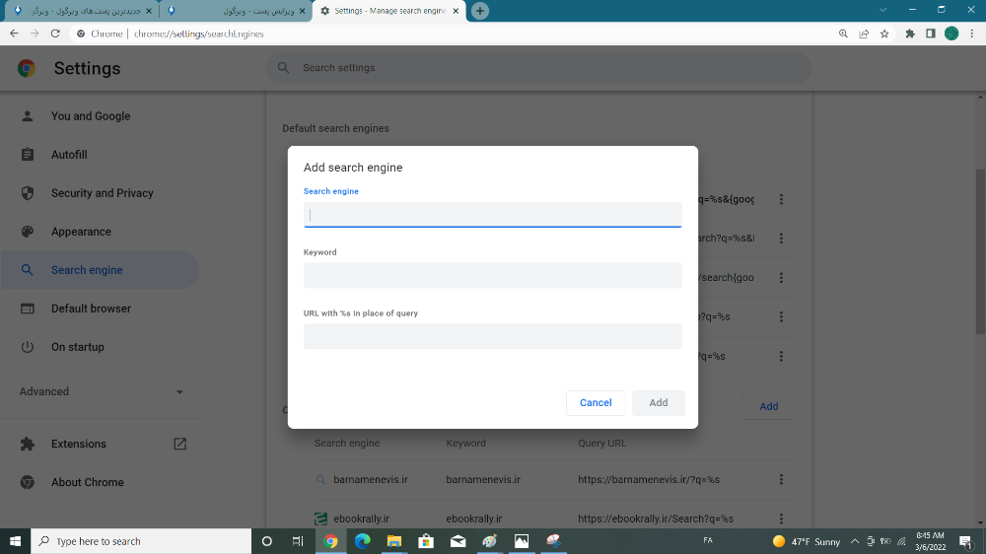Open Mail app from taskbar
Screen dimensions: 986x554
point(458,541)
